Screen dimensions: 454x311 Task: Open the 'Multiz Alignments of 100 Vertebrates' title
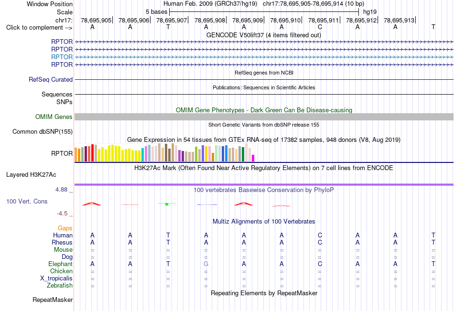(264, 222)
